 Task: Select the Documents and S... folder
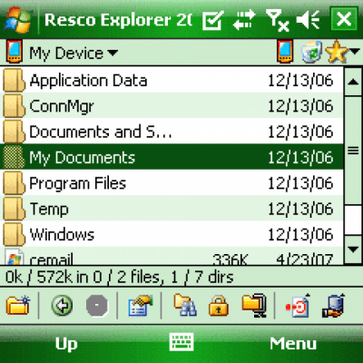tap(172, 132)
